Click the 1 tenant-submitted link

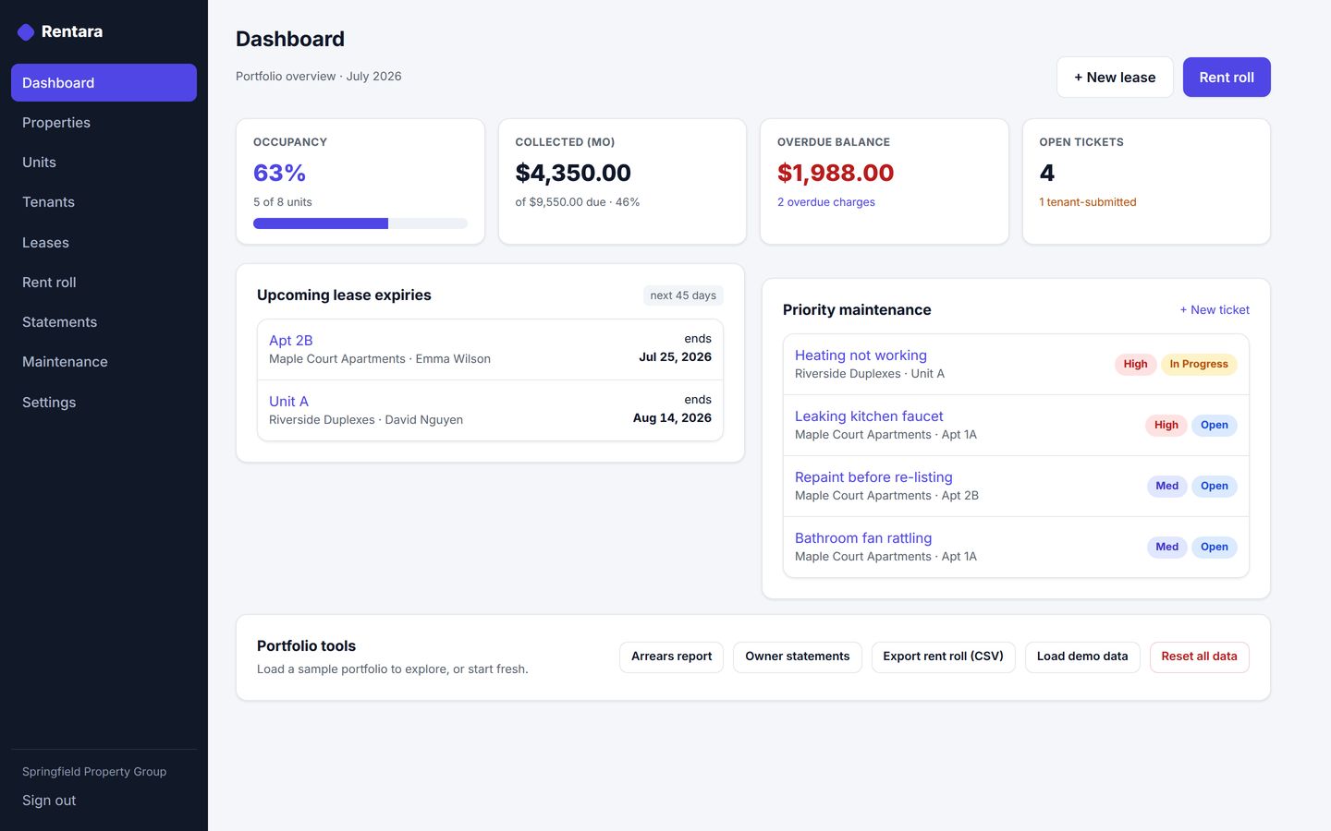tap(1088, 202)
